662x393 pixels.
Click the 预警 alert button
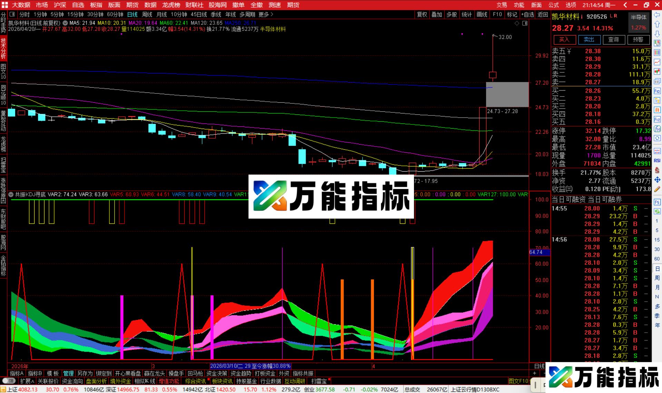(639, 40)
